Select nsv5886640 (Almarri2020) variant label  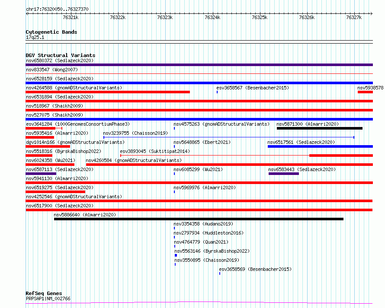pos(85,215)
